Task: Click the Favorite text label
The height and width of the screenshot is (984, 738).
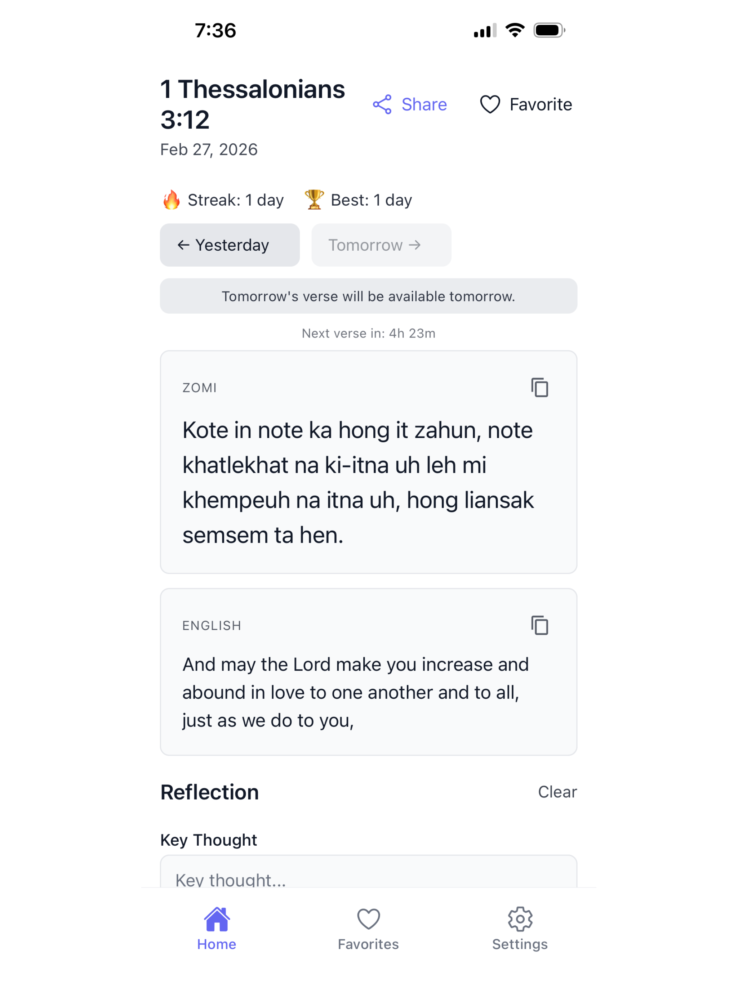Action: (x=541, y=104)
